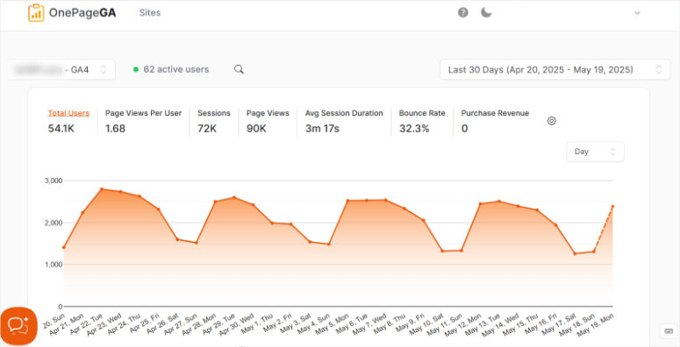Click the 54.1K total users value
Viewport: 680px width, 347px height.
[61, 129]
